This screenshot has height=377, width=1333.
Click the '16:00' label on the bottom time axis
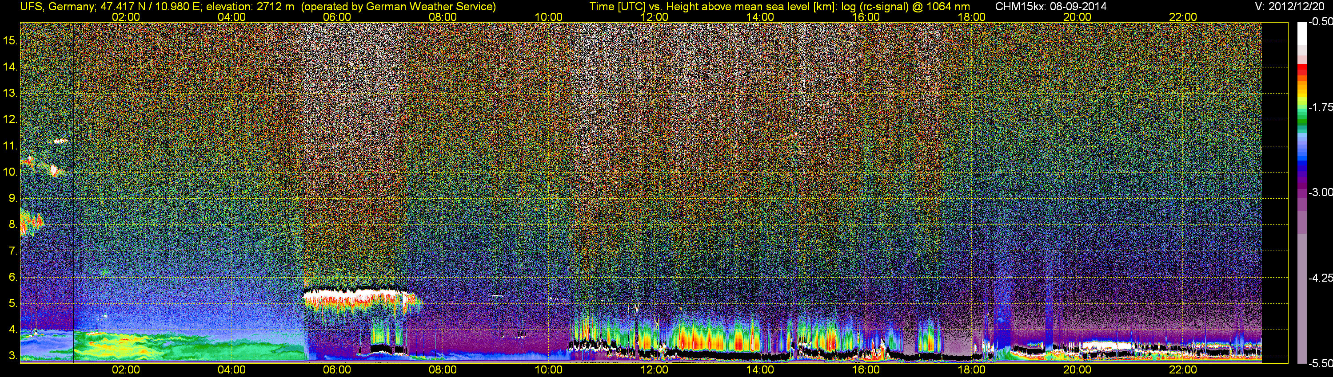[x=866, y=370]
